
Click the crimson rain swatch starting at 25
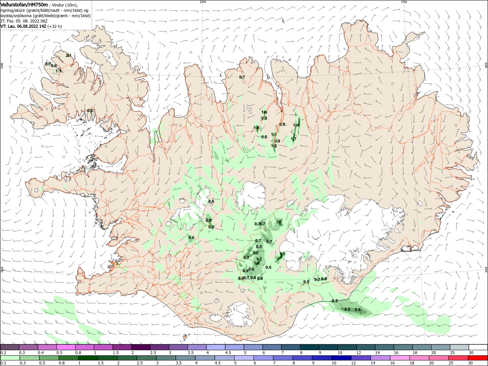458,358
